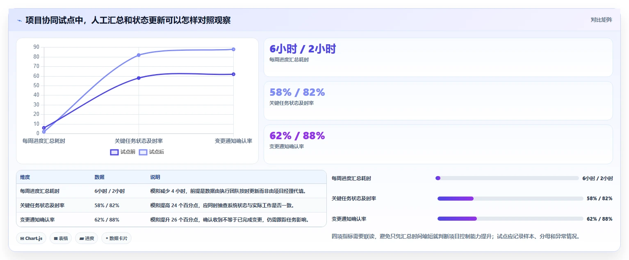
Task: Click table value 6小时 / 2小时
Action: (109, 191)
